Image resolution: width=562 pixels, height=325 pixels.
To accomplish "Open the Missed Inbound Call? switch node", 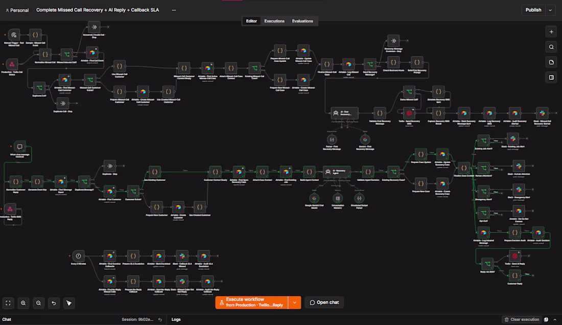I will point(66,55).
